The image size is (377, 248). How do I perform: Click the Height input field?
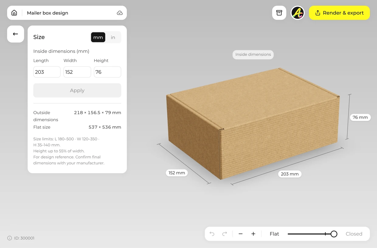tap(107, 72)
